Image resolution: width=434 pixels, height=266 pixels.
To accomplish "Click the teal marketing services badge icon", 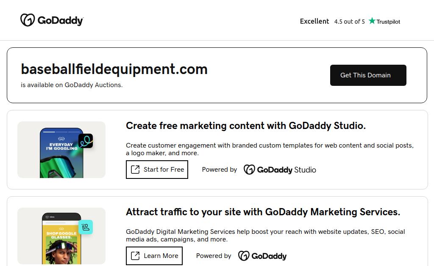I will tap(86, 227).
